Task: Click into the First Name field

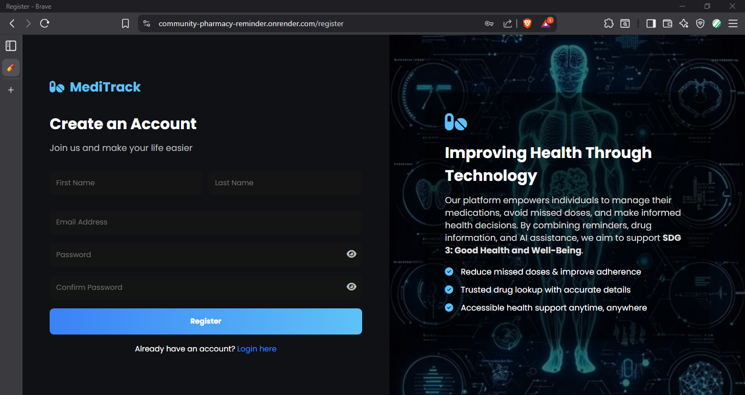Action: coord(126,183)
